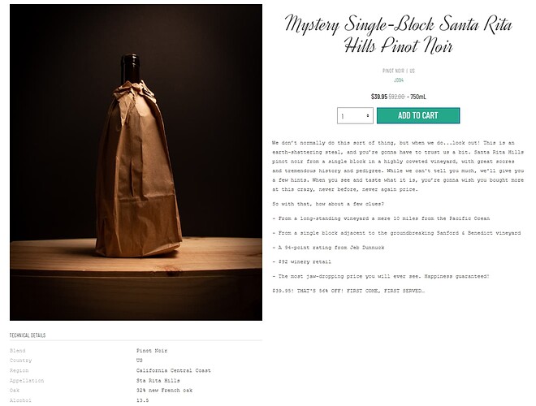
Task: Click the 56% OFF closing line
Action: 348,291
